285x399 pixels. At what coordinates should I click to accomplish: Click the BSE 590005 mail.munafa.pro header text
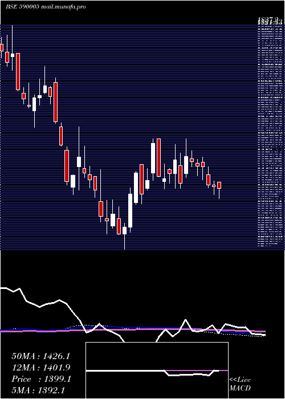(46, 7)
